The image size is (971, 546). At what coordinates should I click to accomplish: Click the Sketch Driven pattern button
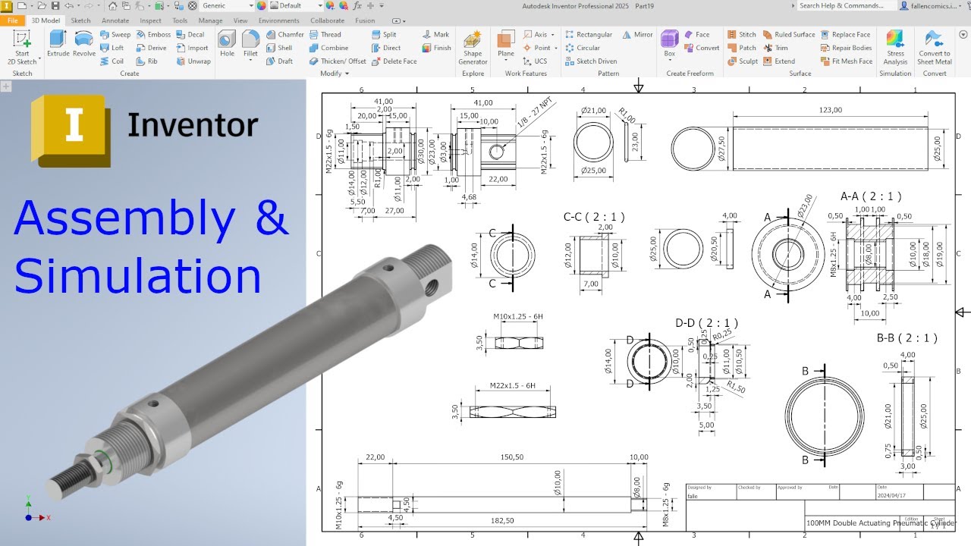point(590,61)
